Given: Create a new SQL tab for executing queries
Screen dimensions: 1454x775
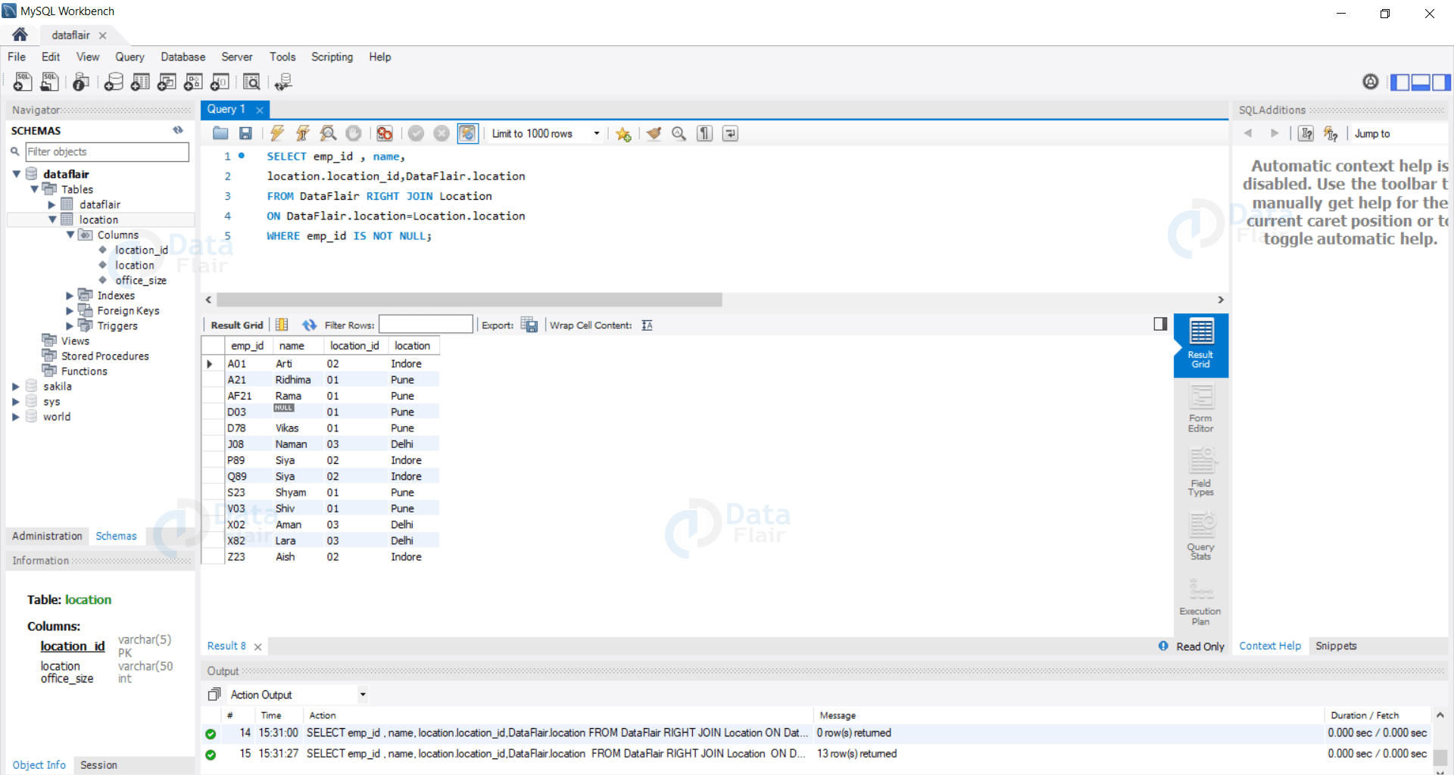Looking at the screenshot, I should point(22,82).
